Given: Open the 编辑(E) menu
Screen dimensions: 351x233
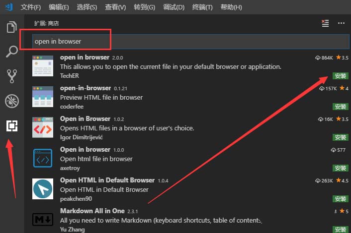Looking at the screenshot, I should (59, 7).
